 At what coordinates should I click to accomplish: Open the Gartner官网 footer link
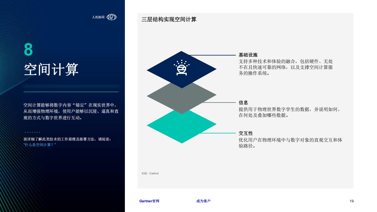coord(149,201)
